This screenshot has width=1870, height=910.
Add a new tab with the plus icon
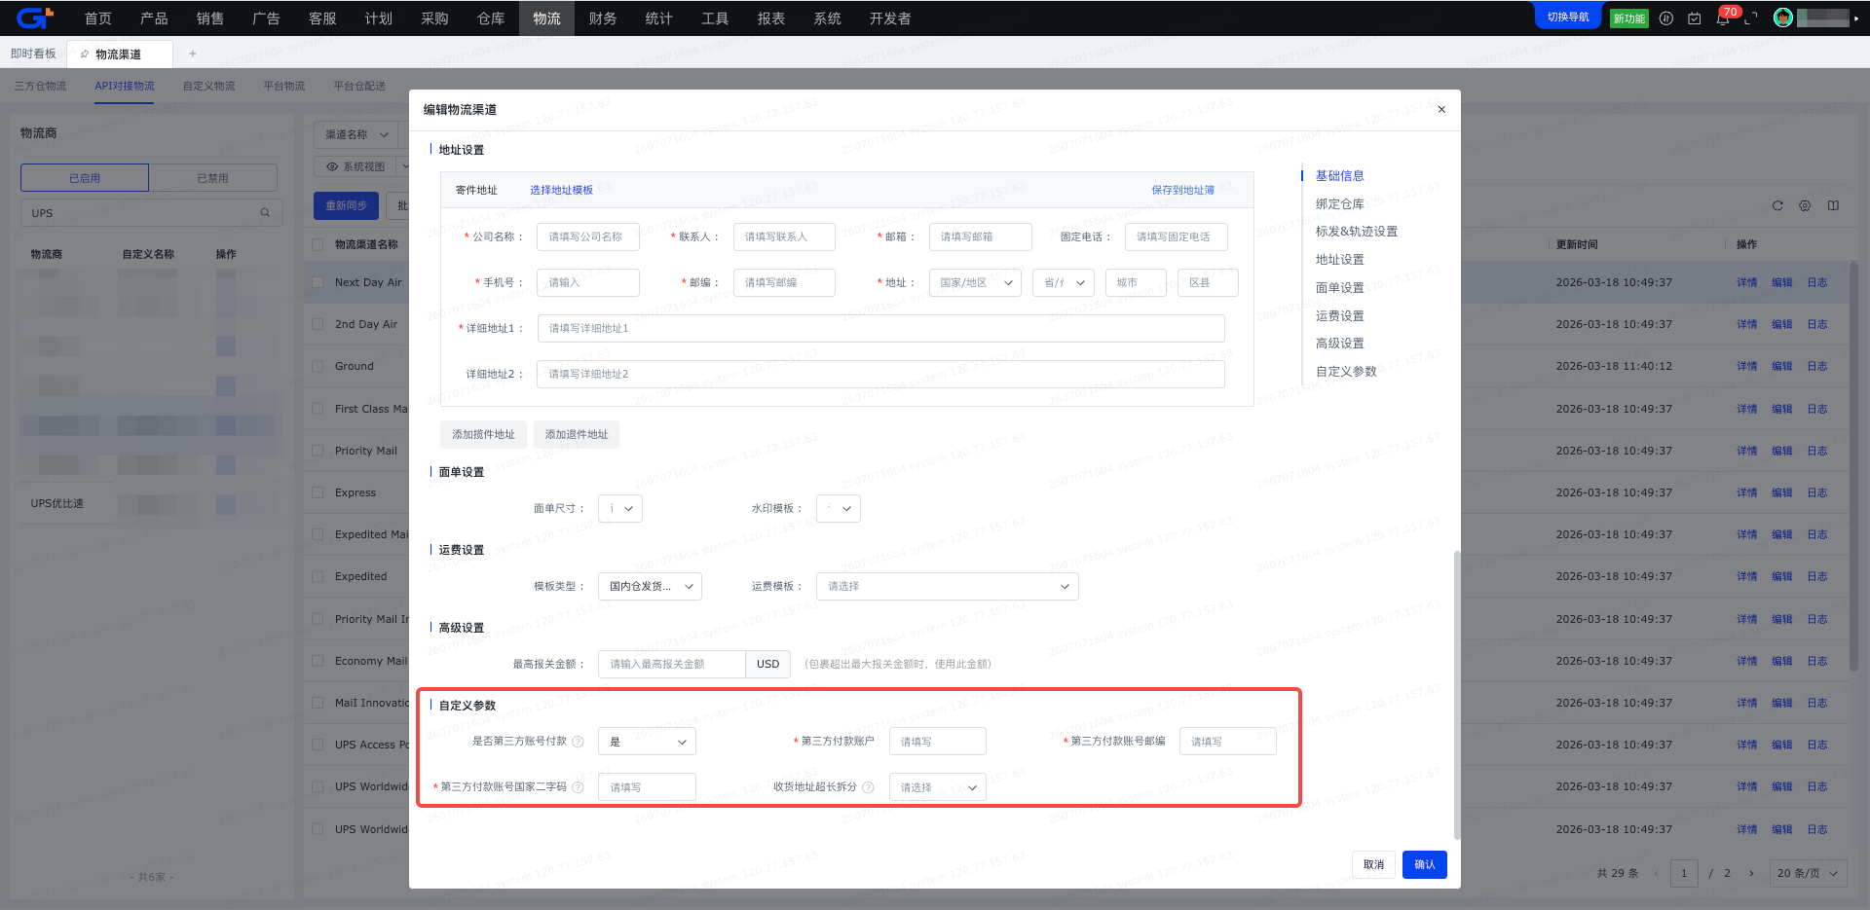coord(193,54)
